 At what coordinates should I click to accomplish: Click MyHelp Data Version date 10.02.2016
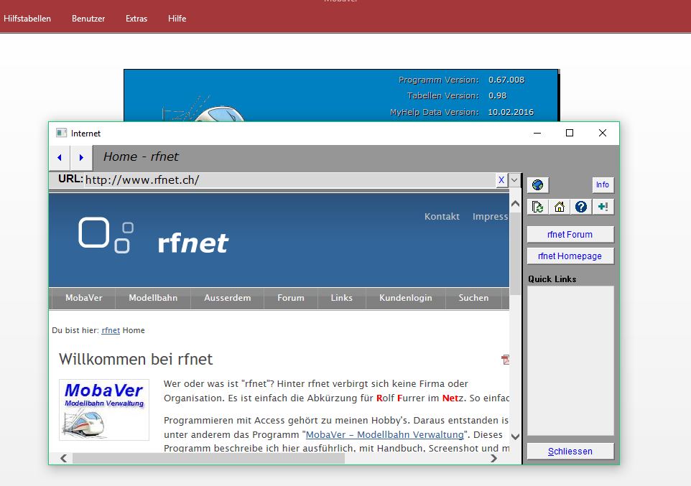[511, 112]
